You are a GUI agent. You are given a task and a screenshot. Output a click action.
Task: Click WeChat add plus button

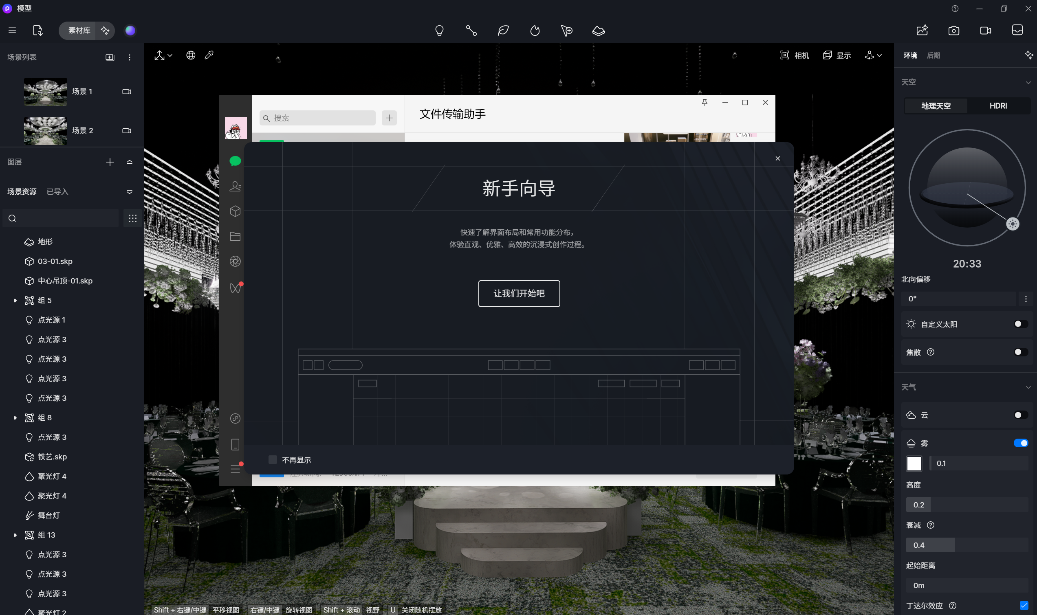click(389, 118)
